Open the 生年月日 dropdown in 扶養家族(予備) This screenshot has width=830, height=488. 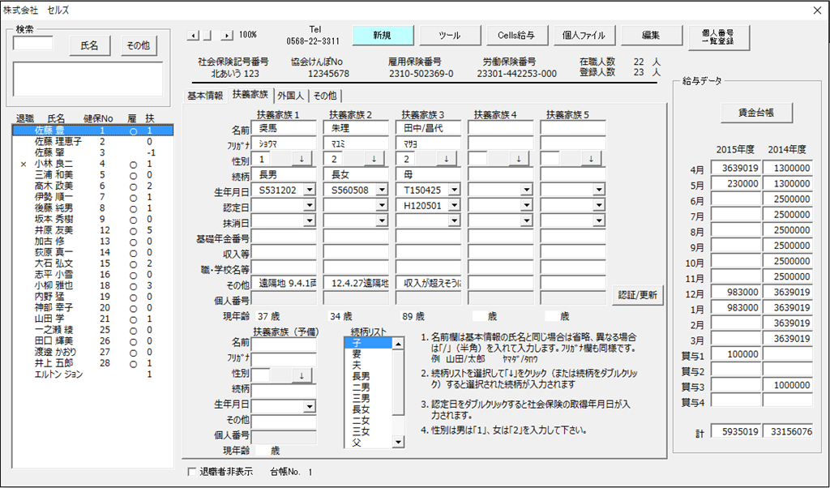point(309,406)
